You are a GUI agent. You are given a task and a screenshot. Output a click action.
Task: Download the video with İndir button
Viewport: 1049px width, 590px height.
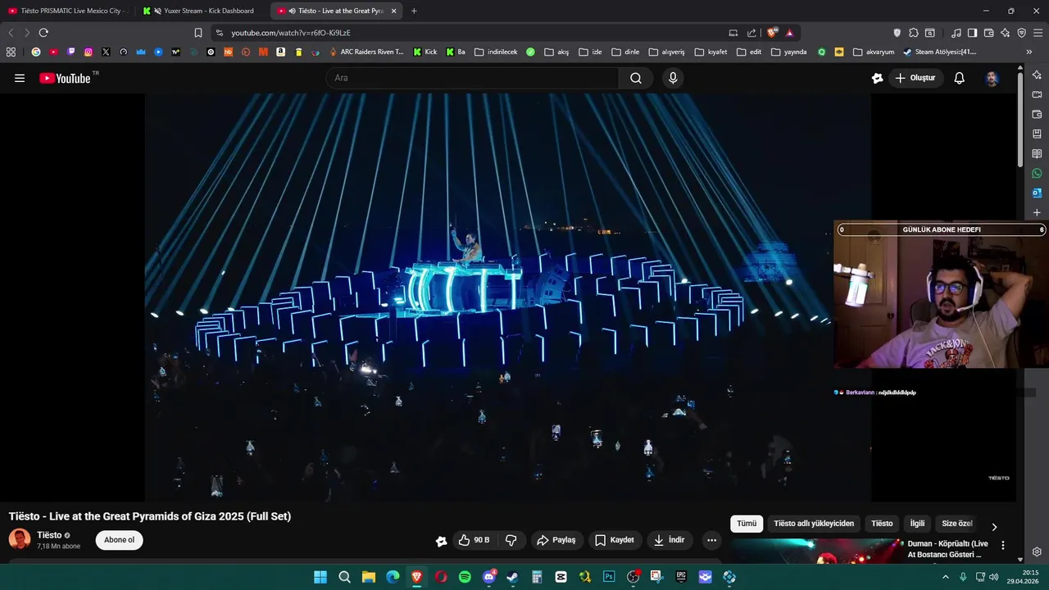pyautogui.click(x=669, y=540)
